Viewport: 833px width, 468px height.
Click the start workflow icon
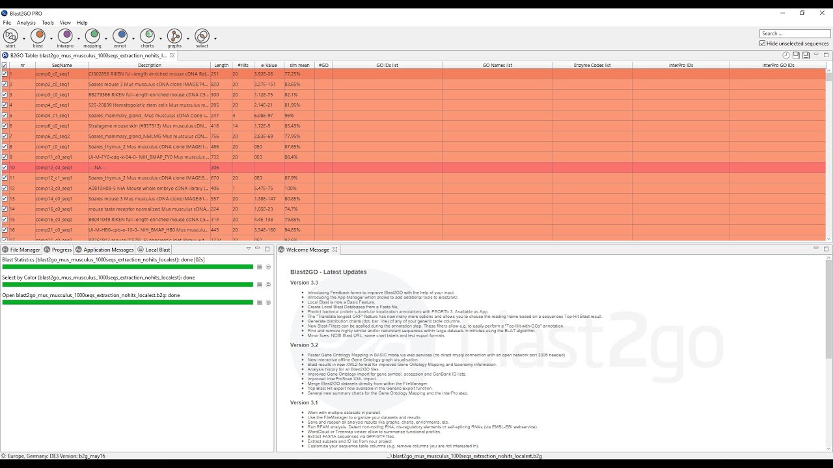click(x=10, y=35)
